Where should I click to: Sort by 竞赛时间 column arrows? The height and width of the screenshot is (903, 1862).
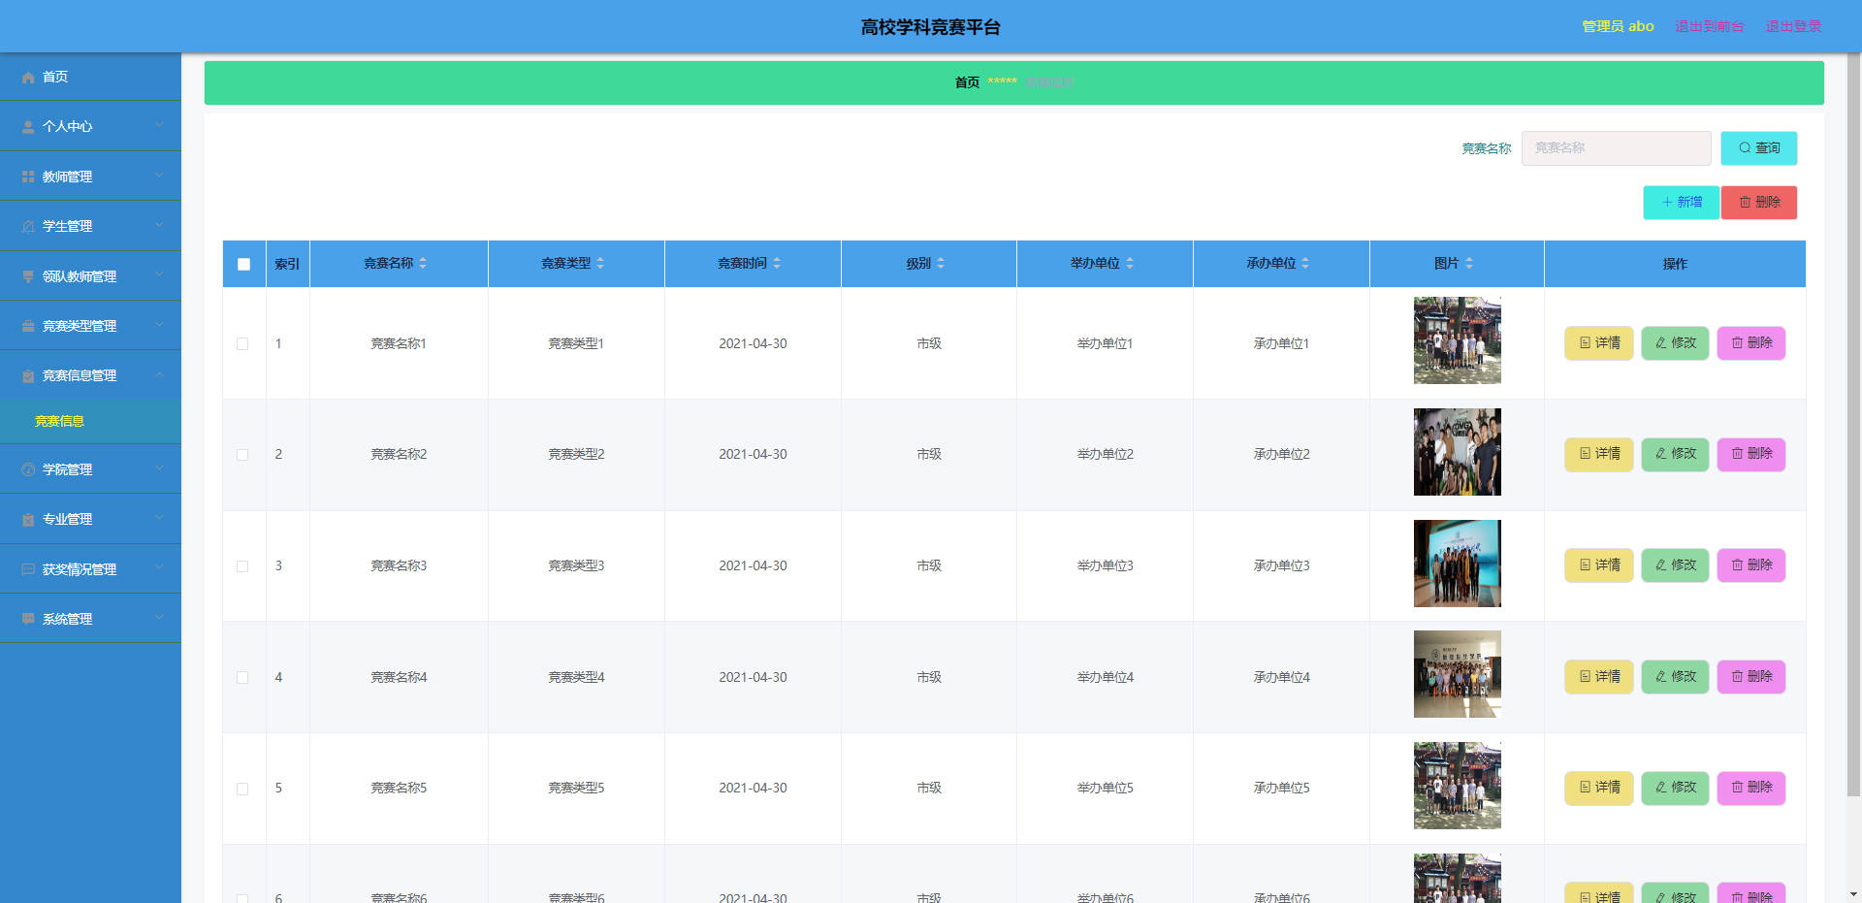[x=777, y=264]
